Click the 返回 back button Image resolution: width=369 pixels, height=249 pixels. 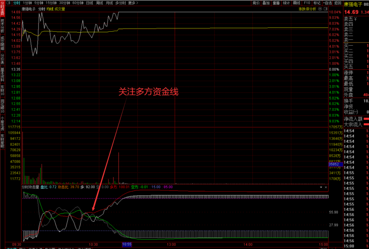click(x=338, y=3)
